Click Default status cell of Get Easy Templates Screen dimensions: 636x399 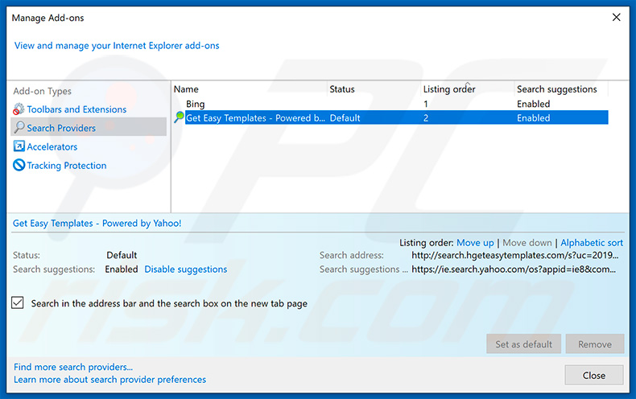(345, 118)
